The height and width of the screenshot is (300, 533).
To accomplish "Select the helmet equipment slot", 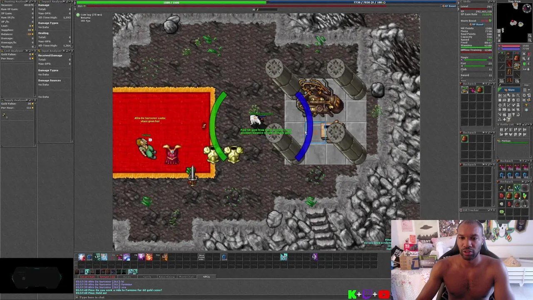I will click(x=509, y=55).
